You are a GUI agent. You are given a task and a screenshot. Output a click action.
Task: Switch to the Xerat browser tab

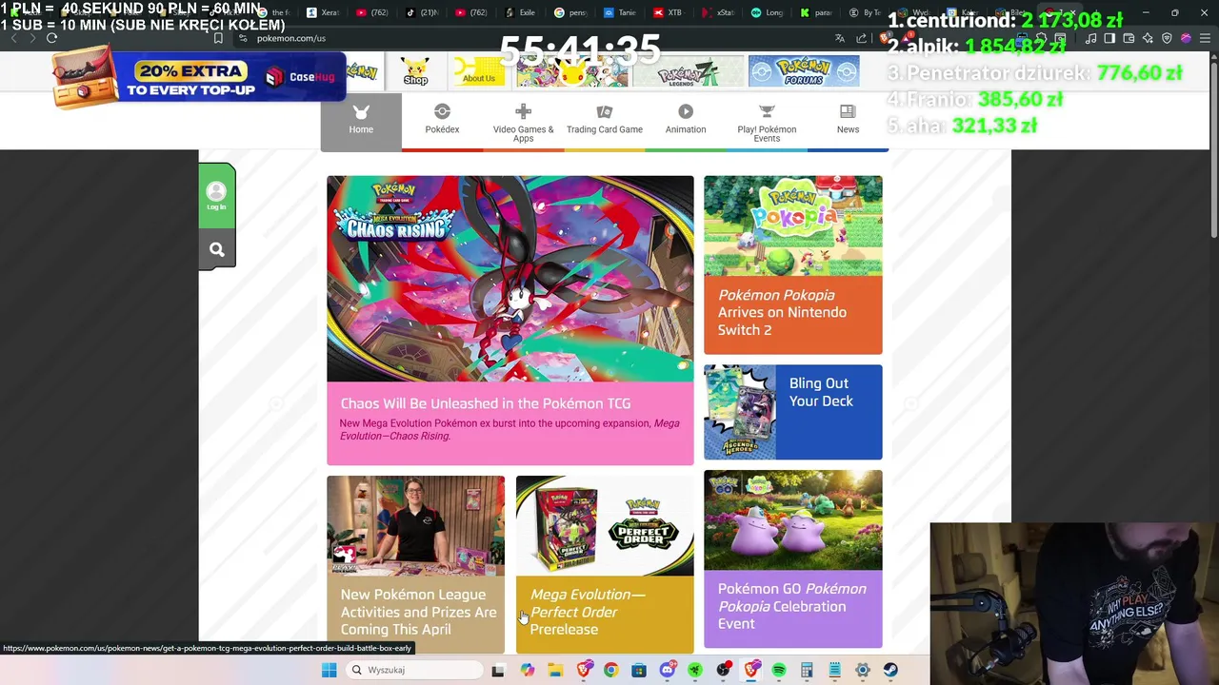pos(323,12)
